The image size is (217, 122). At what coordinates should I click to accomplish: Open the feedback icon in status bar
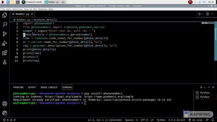[x=207, y=120]
